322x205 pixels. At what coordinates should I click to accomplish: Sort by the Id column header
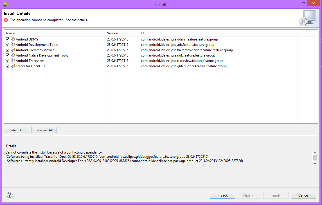218,33
